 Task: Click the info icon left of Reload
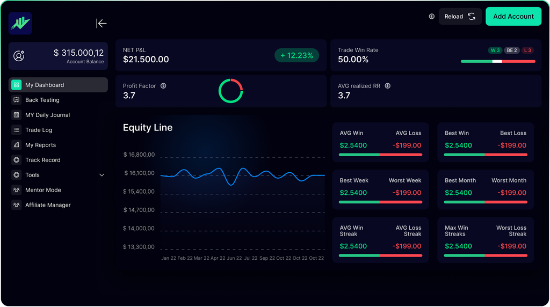[x=431, y=17]
